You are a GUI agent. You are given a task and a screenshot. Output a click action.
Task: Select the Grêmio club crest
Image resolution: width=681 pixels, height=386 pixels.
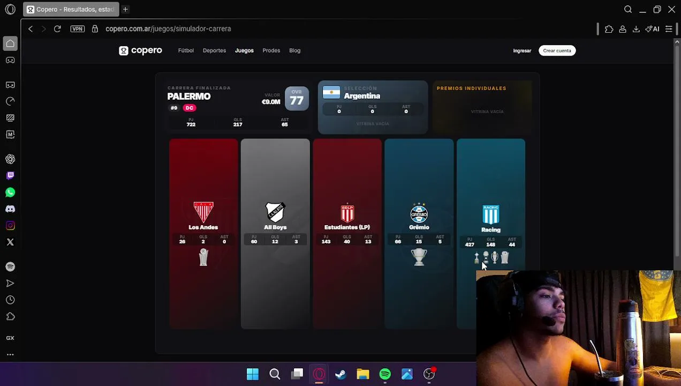[419, 213]
